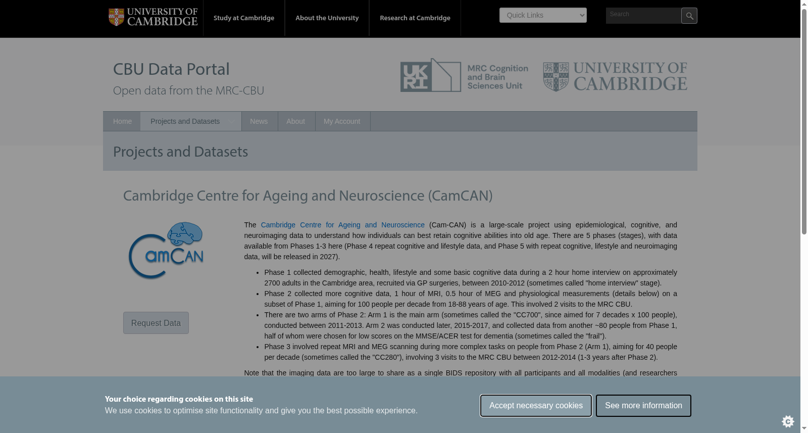Viewport: 808px width, 433px height.
Task: Open the About tab
Action: [296, 121]
